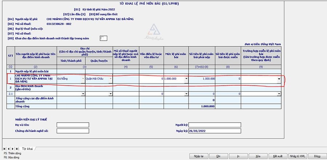Screen dimensions: 327x160
Task: Switch to the Tờ khai tab
Action: tap(28, 149)
